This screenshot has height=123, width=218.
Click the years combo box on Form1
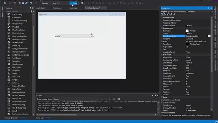(x=77, y=36)
